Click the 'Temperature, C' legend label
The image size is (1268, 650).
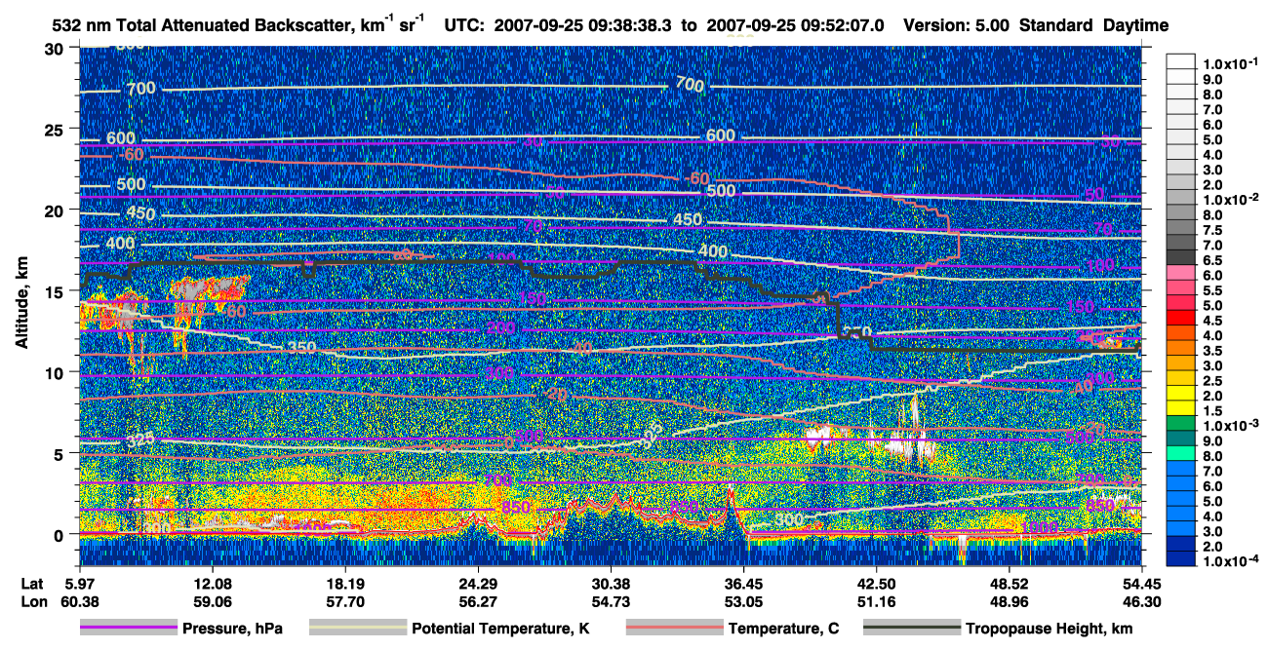pyautogui.click(x=783, y=630)
